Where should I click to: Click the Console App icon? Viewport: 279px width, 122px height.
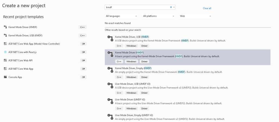click(5, 77)
